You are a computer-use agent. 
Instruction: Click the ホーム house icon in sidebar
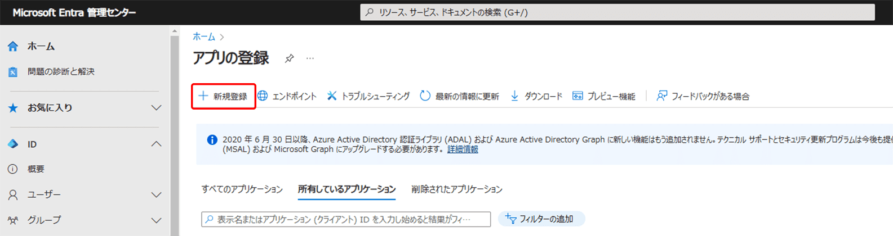coord(13,47)
